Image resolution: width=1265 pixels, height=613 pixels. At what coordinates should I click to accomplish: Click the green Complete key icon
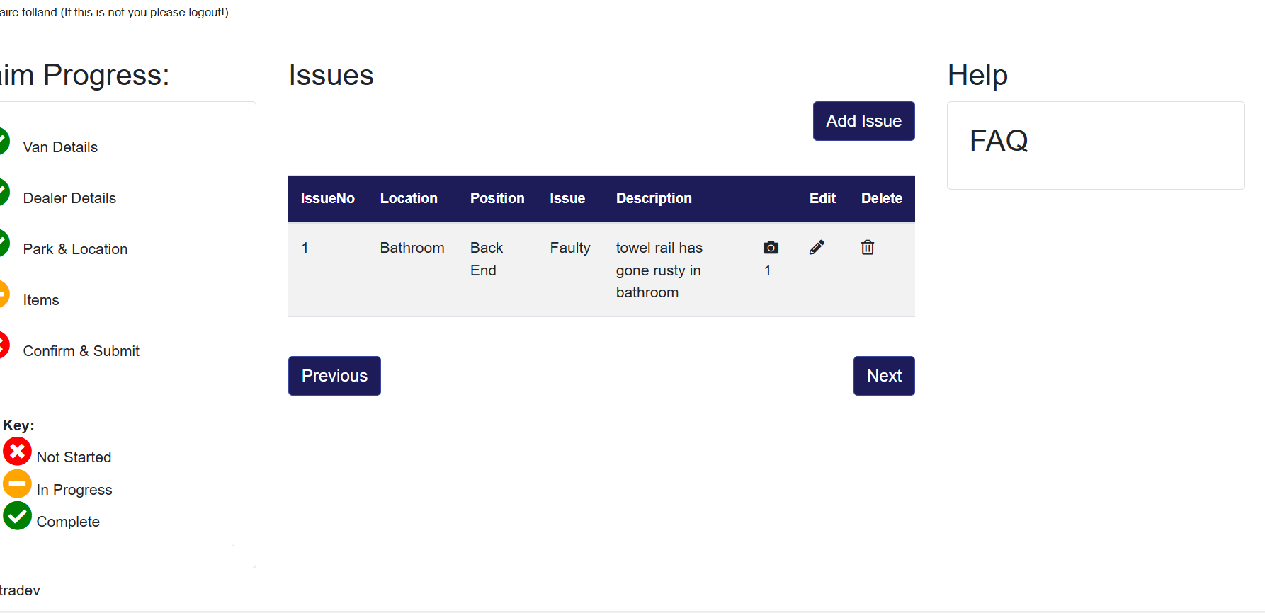(17, 516)
